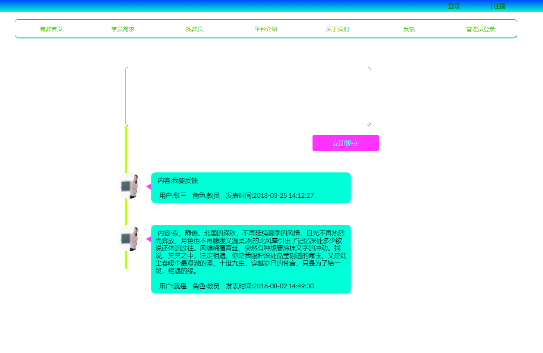Select 张三's feedback bubble
Viewport: 543px width, 353px height.
click(251, 188)
